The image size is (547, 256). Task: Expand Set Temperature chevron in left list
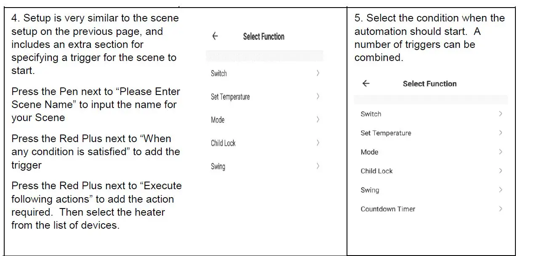point(318,97)
